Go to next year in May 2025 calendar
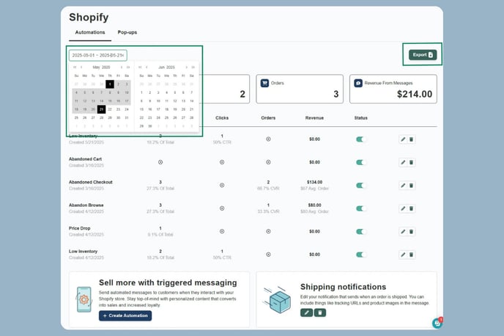 point(128,67)
